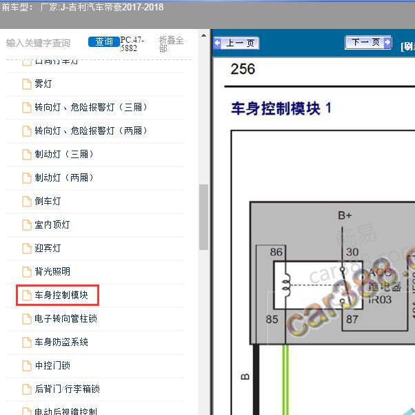Click the tree panel scroll-up arrow
This screenshot has height=415, width=415.
(x=203, y=35)
